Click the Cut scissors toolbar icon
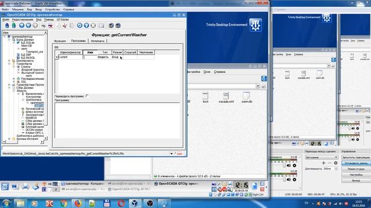The width and height of the screenshot is (371, 208). [x=64, y=25]
